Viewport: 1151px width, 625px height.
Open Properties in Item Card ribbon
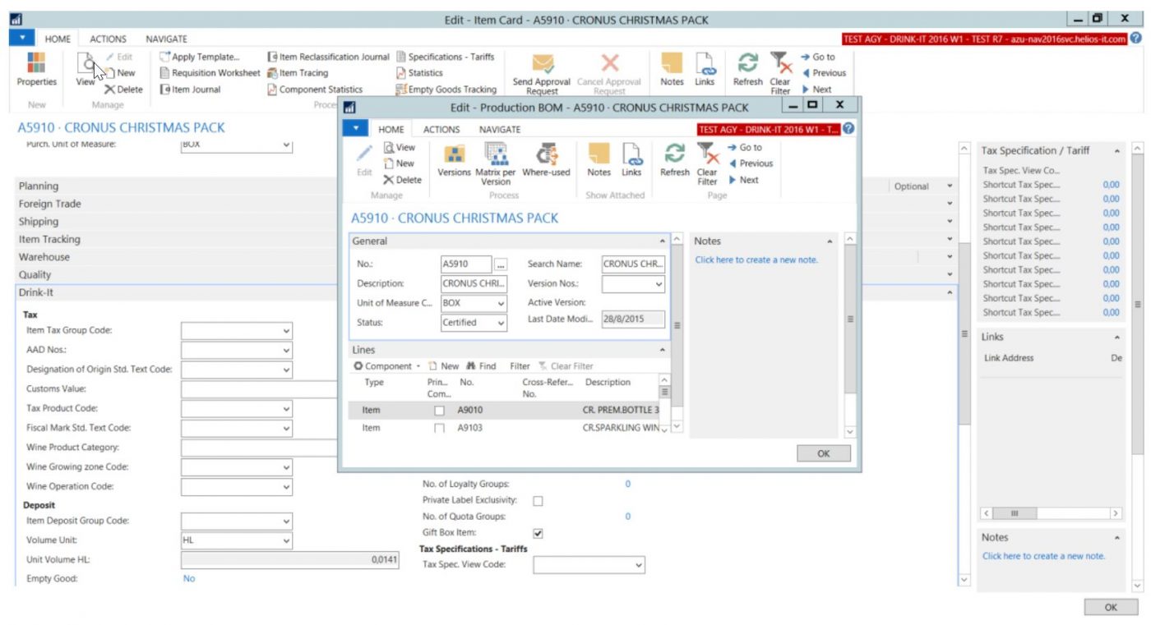37,67
